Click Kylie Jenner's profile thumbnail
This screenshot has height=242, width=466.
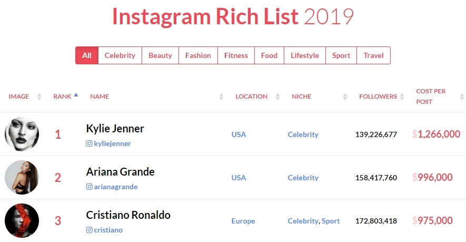[22, 134]
